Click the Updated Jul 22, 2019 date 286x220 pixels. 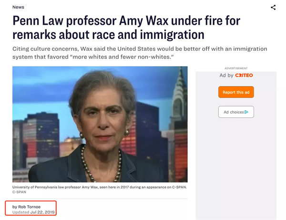[x=33, y=212]
